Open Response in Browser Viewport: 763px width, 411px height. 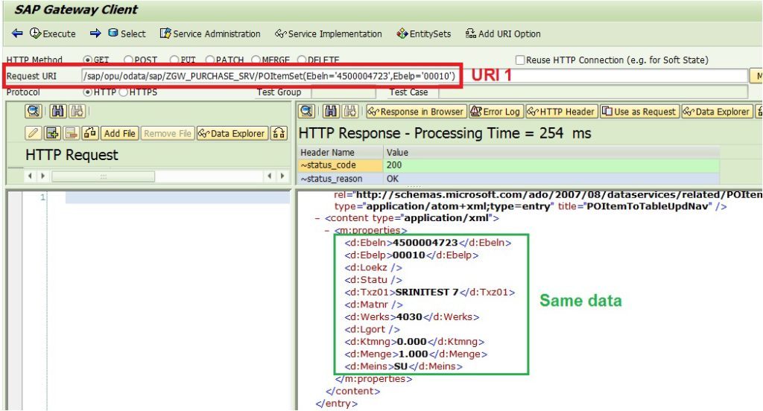[x=417, y=112]
